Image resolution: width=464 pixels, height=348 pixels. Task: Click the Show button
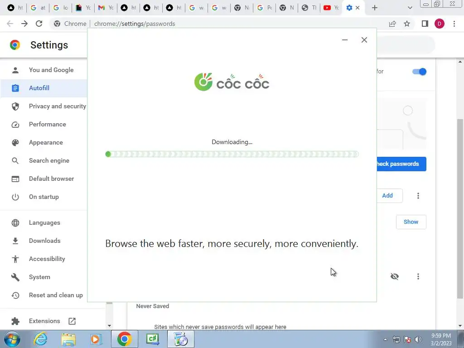411,222
